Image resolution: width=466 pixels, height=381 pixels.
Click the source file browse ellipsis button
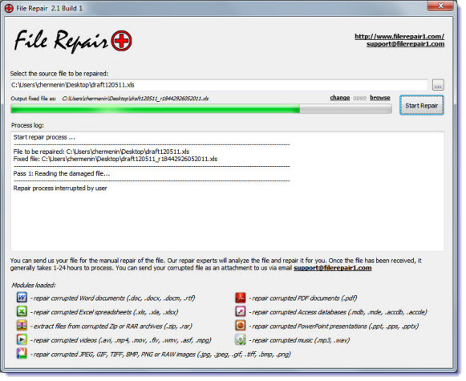438,85
